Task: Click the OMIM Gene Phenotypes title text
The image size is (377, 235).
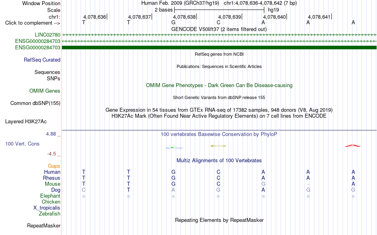Action: point(219,85)
